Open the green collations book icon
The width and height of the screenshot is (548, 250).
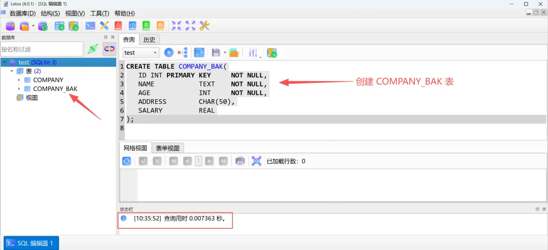146,25
